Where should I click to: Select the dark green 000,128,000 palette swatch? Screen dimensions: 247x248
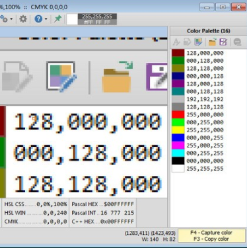[x=178, y=61]
